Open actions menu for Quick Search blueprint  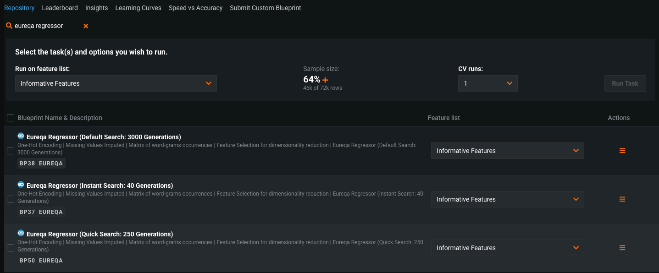pos(622,248)
